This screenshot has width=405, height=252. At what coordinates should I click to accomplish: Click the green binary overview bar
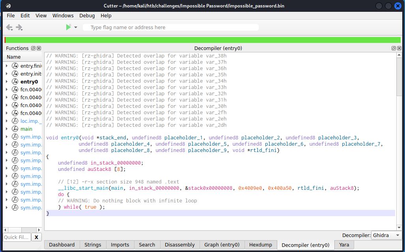203,40
